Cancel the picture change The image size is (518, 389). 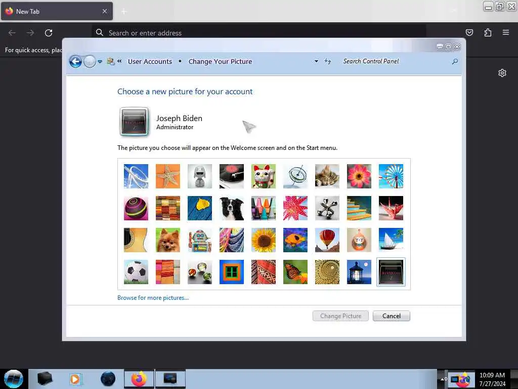point(392,316)
